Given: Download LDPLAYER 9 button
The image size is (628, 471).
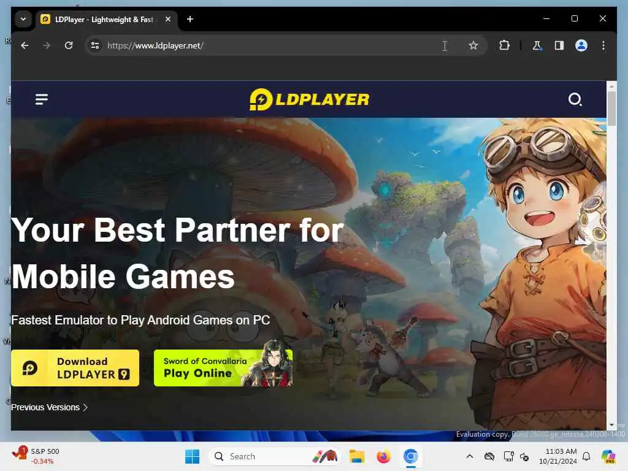Looking at the screenshot, I should pyautogui.click(x=75, y=368).
